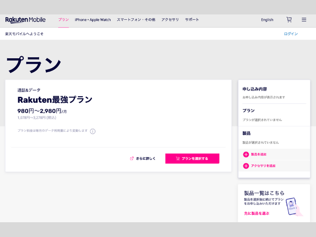Click the 製品一覧はこちら heading

(264, 193)
